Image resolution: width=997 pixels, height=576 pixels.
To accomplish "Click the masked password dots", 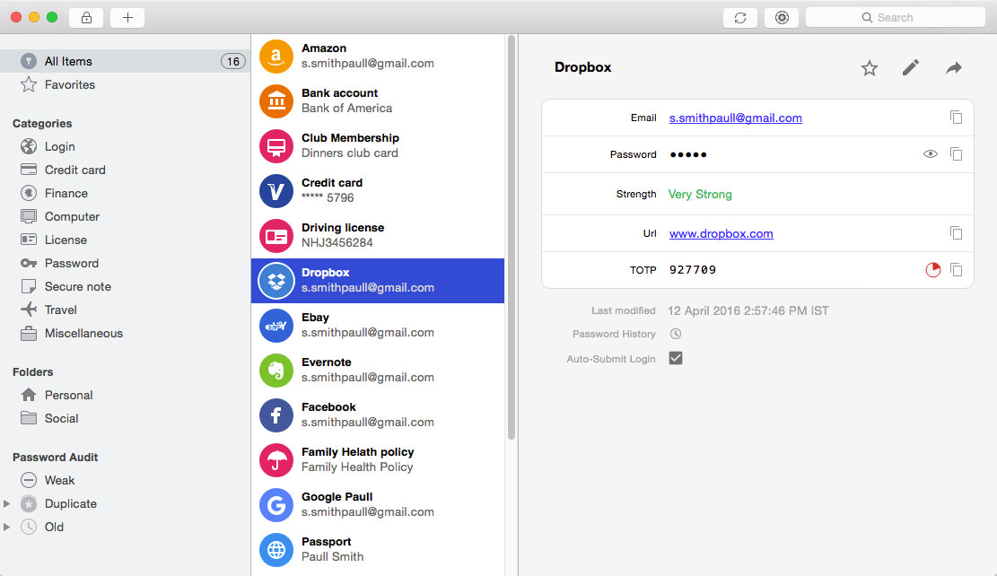I will click(688, 154).
